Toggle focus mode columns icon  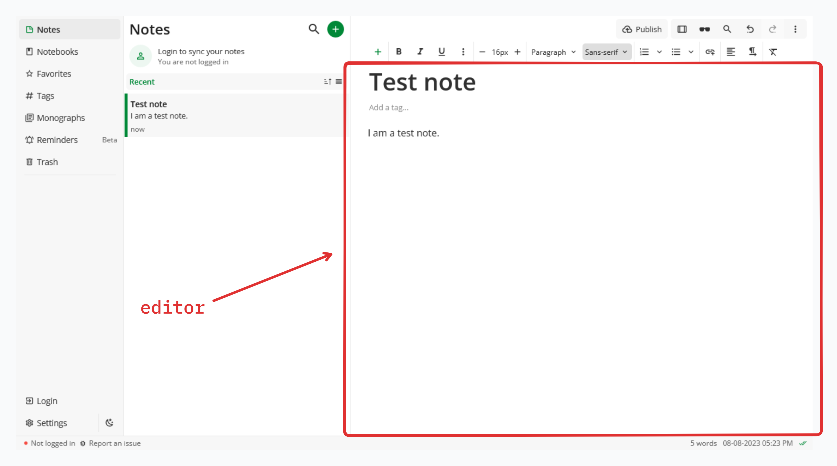[682, 29]
